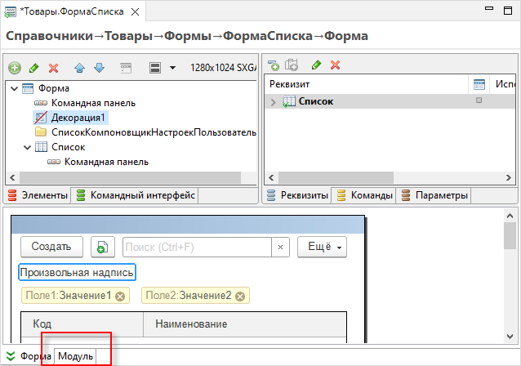Remove the Поле2:Значение2 filter tag
This screenshot has height=366, width=521.
240,297
